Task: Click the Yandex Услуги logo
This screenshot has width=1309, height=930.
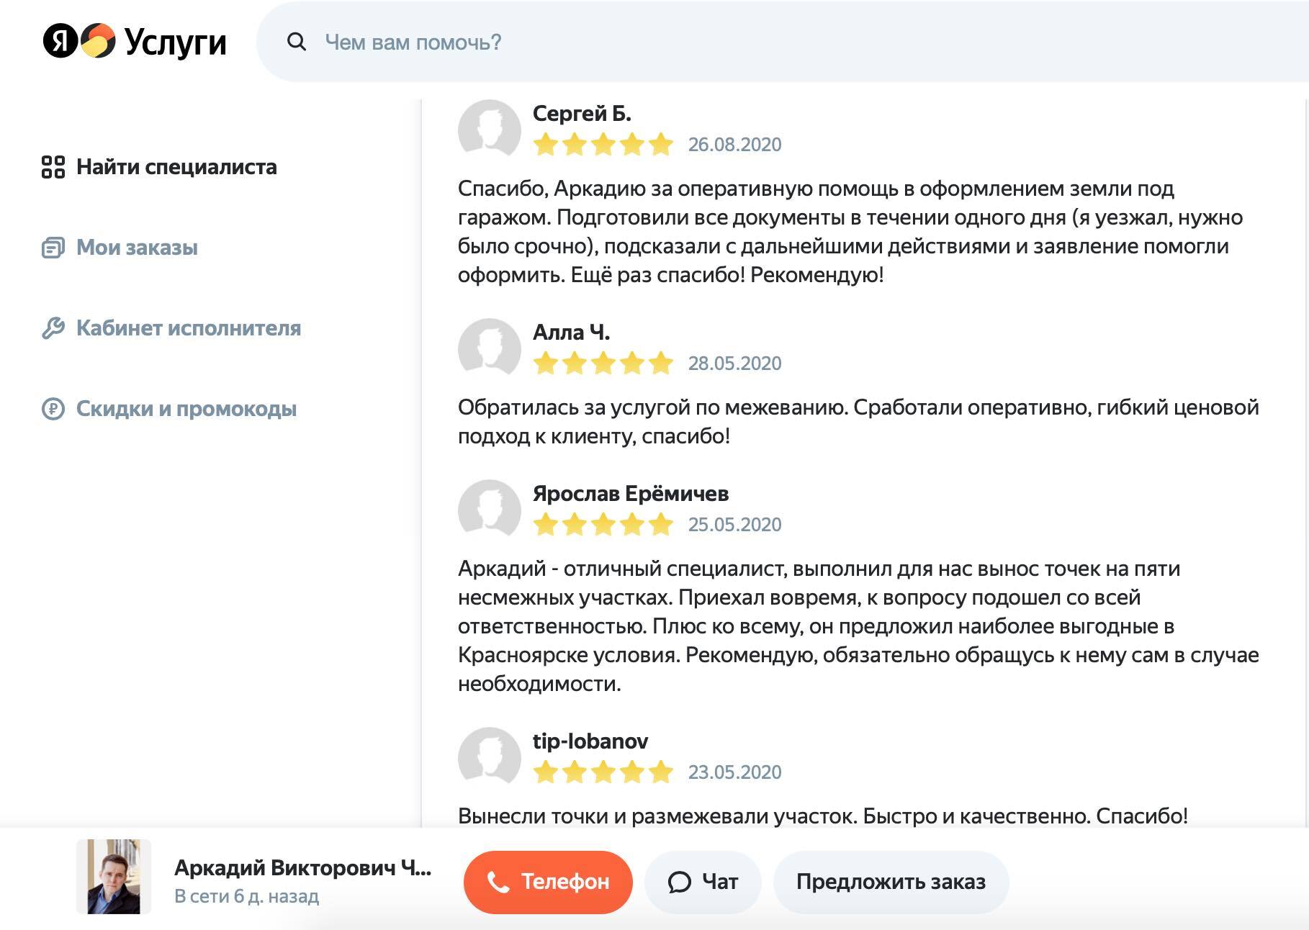Action: [135, 42]
